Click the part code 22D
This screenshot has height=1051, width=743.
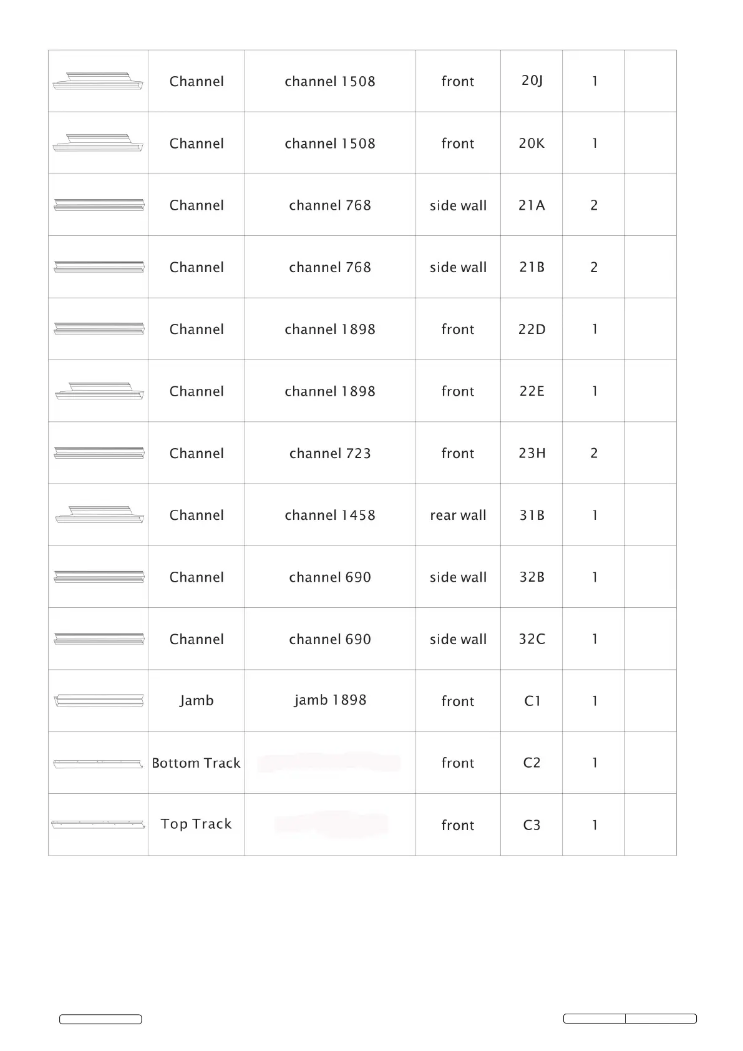click(x=532, y=330)
